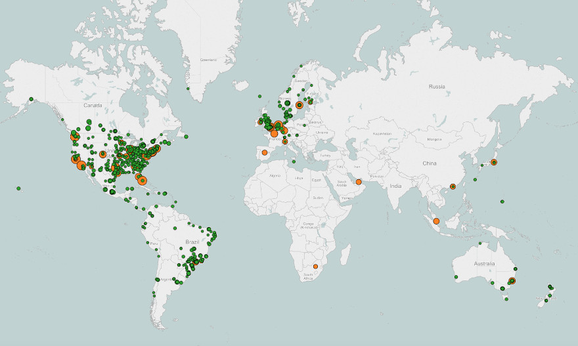
Task: Select the orange marker in South Africa
Action: [x=315, y=267]
